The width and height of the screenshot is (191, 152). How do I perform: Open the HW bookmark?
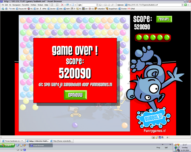pyautogui.click(x=12, y=9)
